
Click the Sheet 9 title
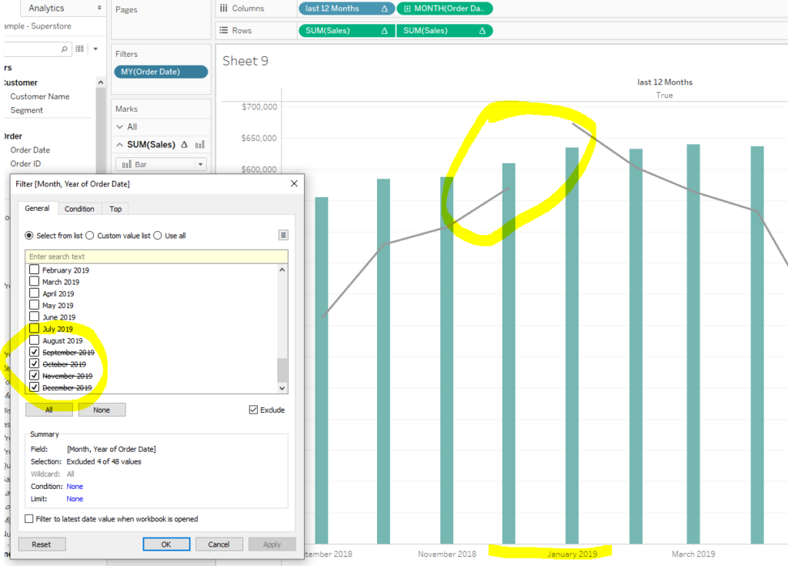click(x=245, y=61)
